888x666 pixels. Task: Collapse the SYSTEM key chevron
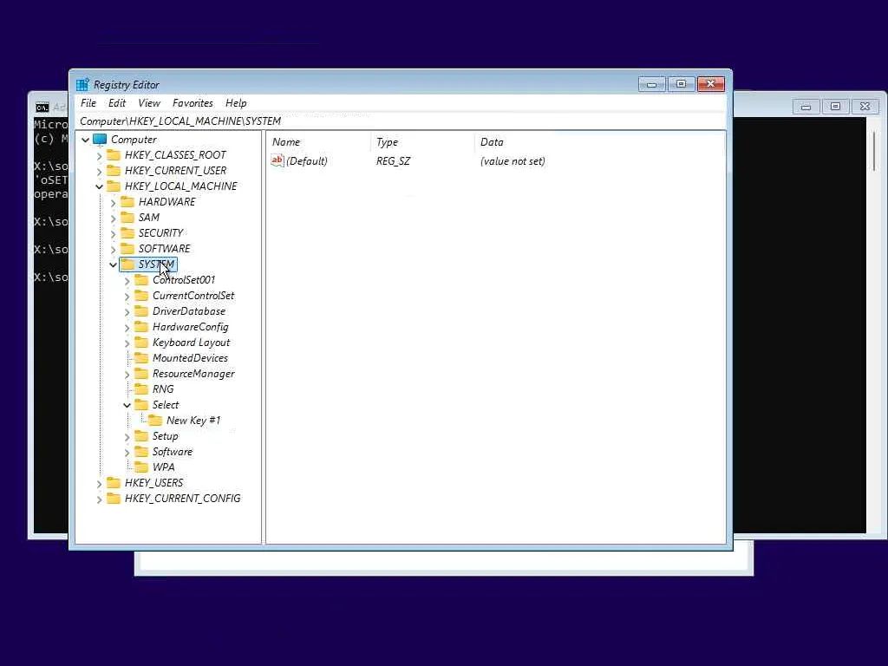[113, 264]
